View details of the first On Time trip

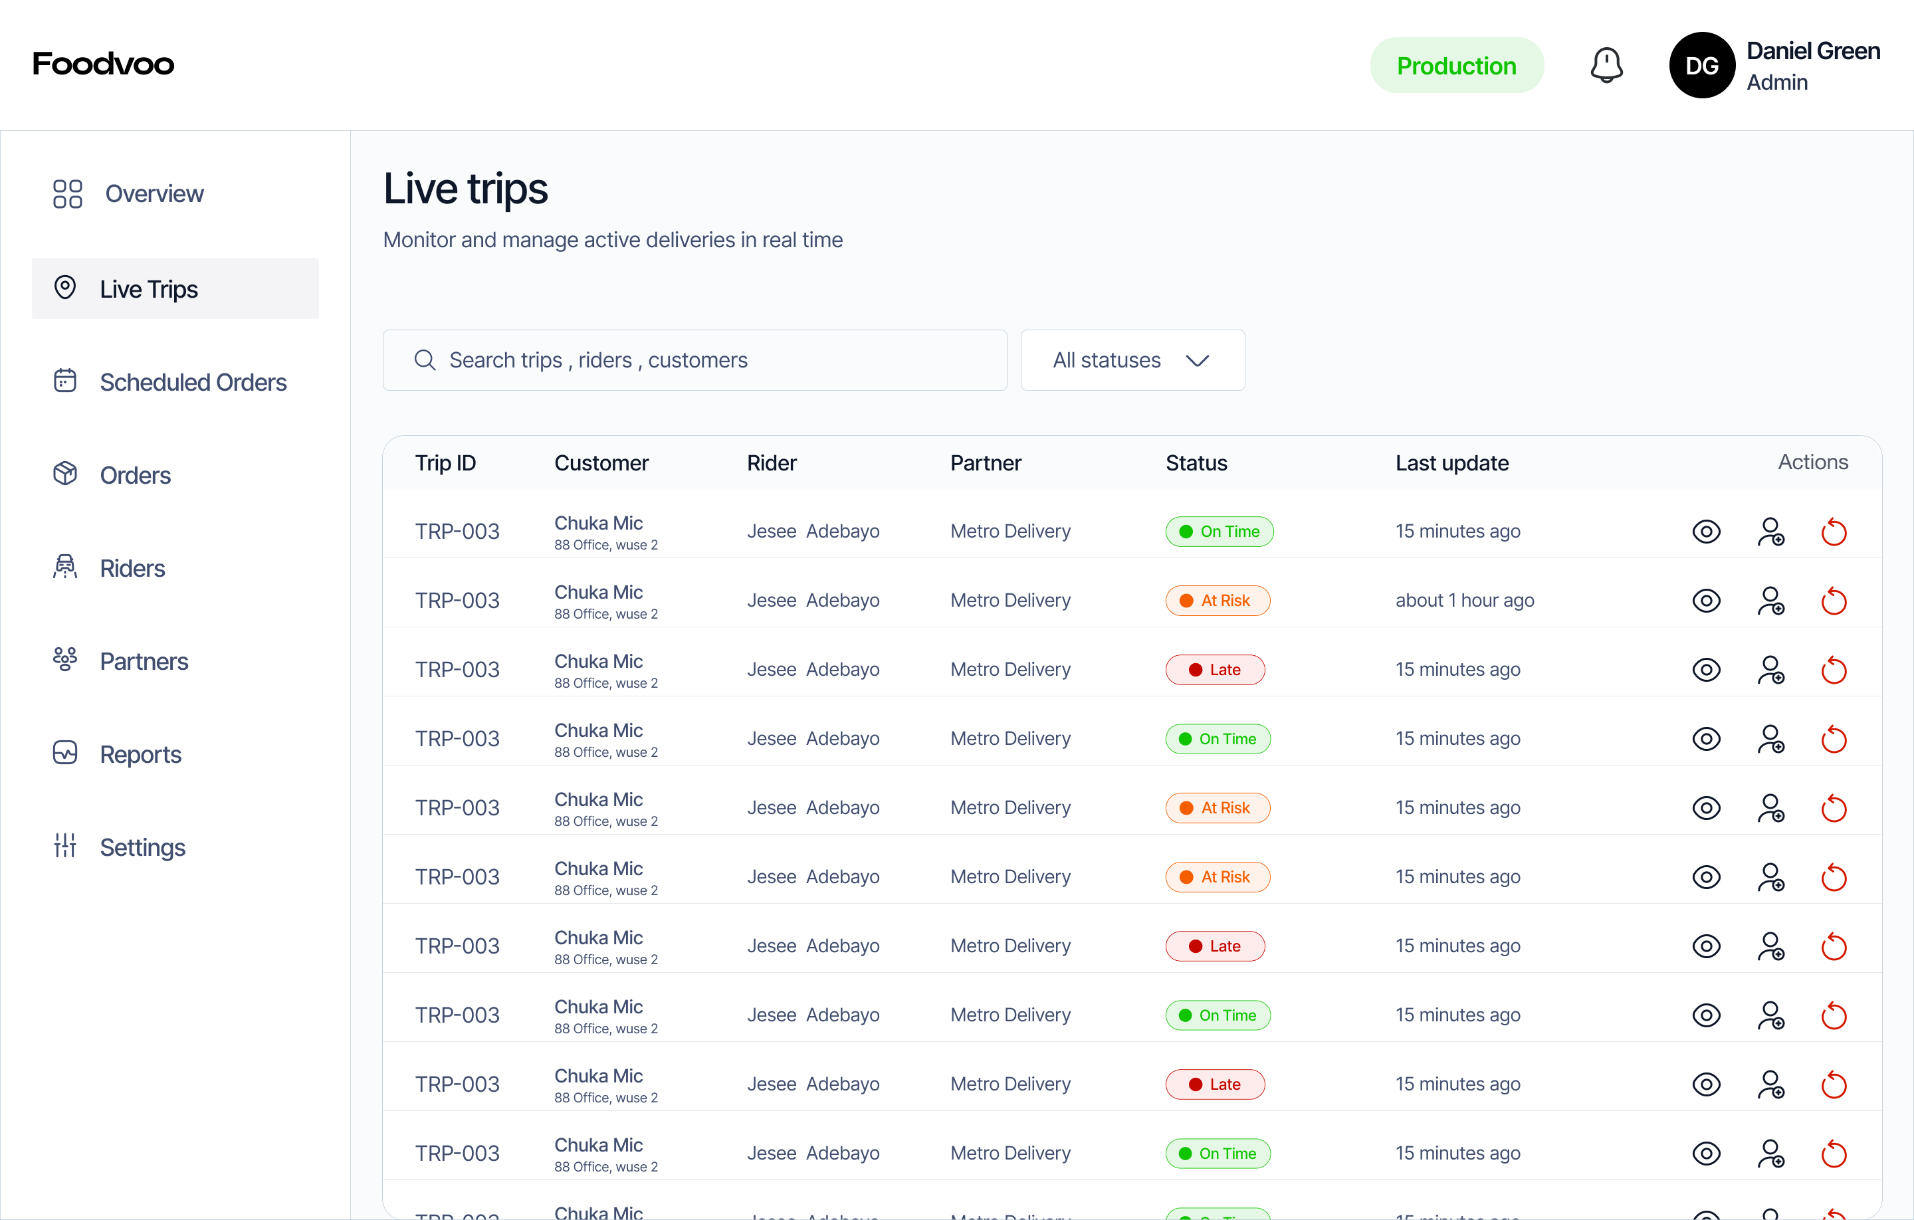coord(1706,531)
